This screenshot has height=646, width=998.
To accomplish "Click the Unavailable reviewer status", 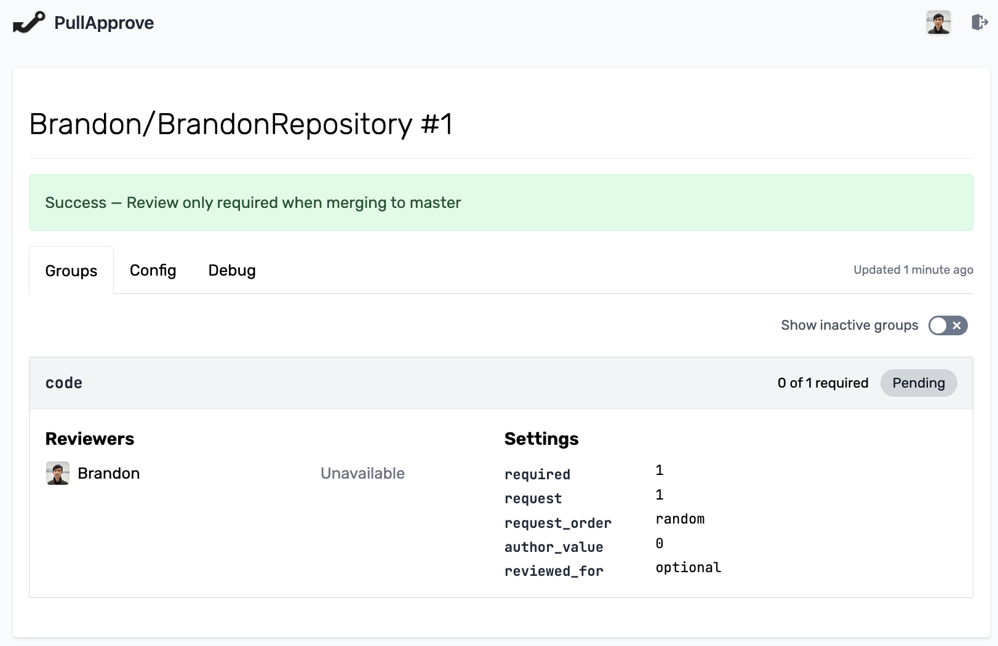I will click(x=362, y=473).
